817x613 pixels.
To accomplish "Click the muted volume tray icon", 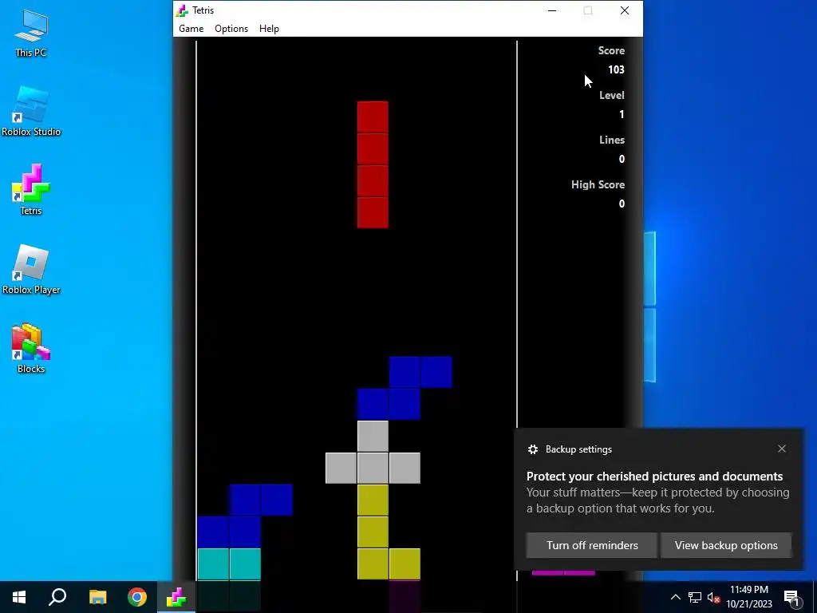I will point(713,597).
